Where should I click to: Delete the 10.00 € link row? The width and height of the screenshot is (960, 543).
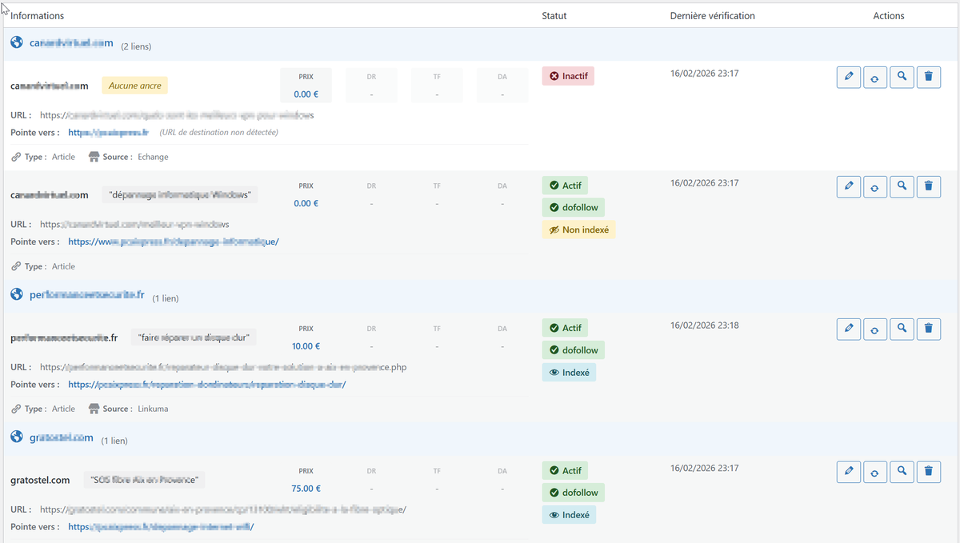(928, 329)
